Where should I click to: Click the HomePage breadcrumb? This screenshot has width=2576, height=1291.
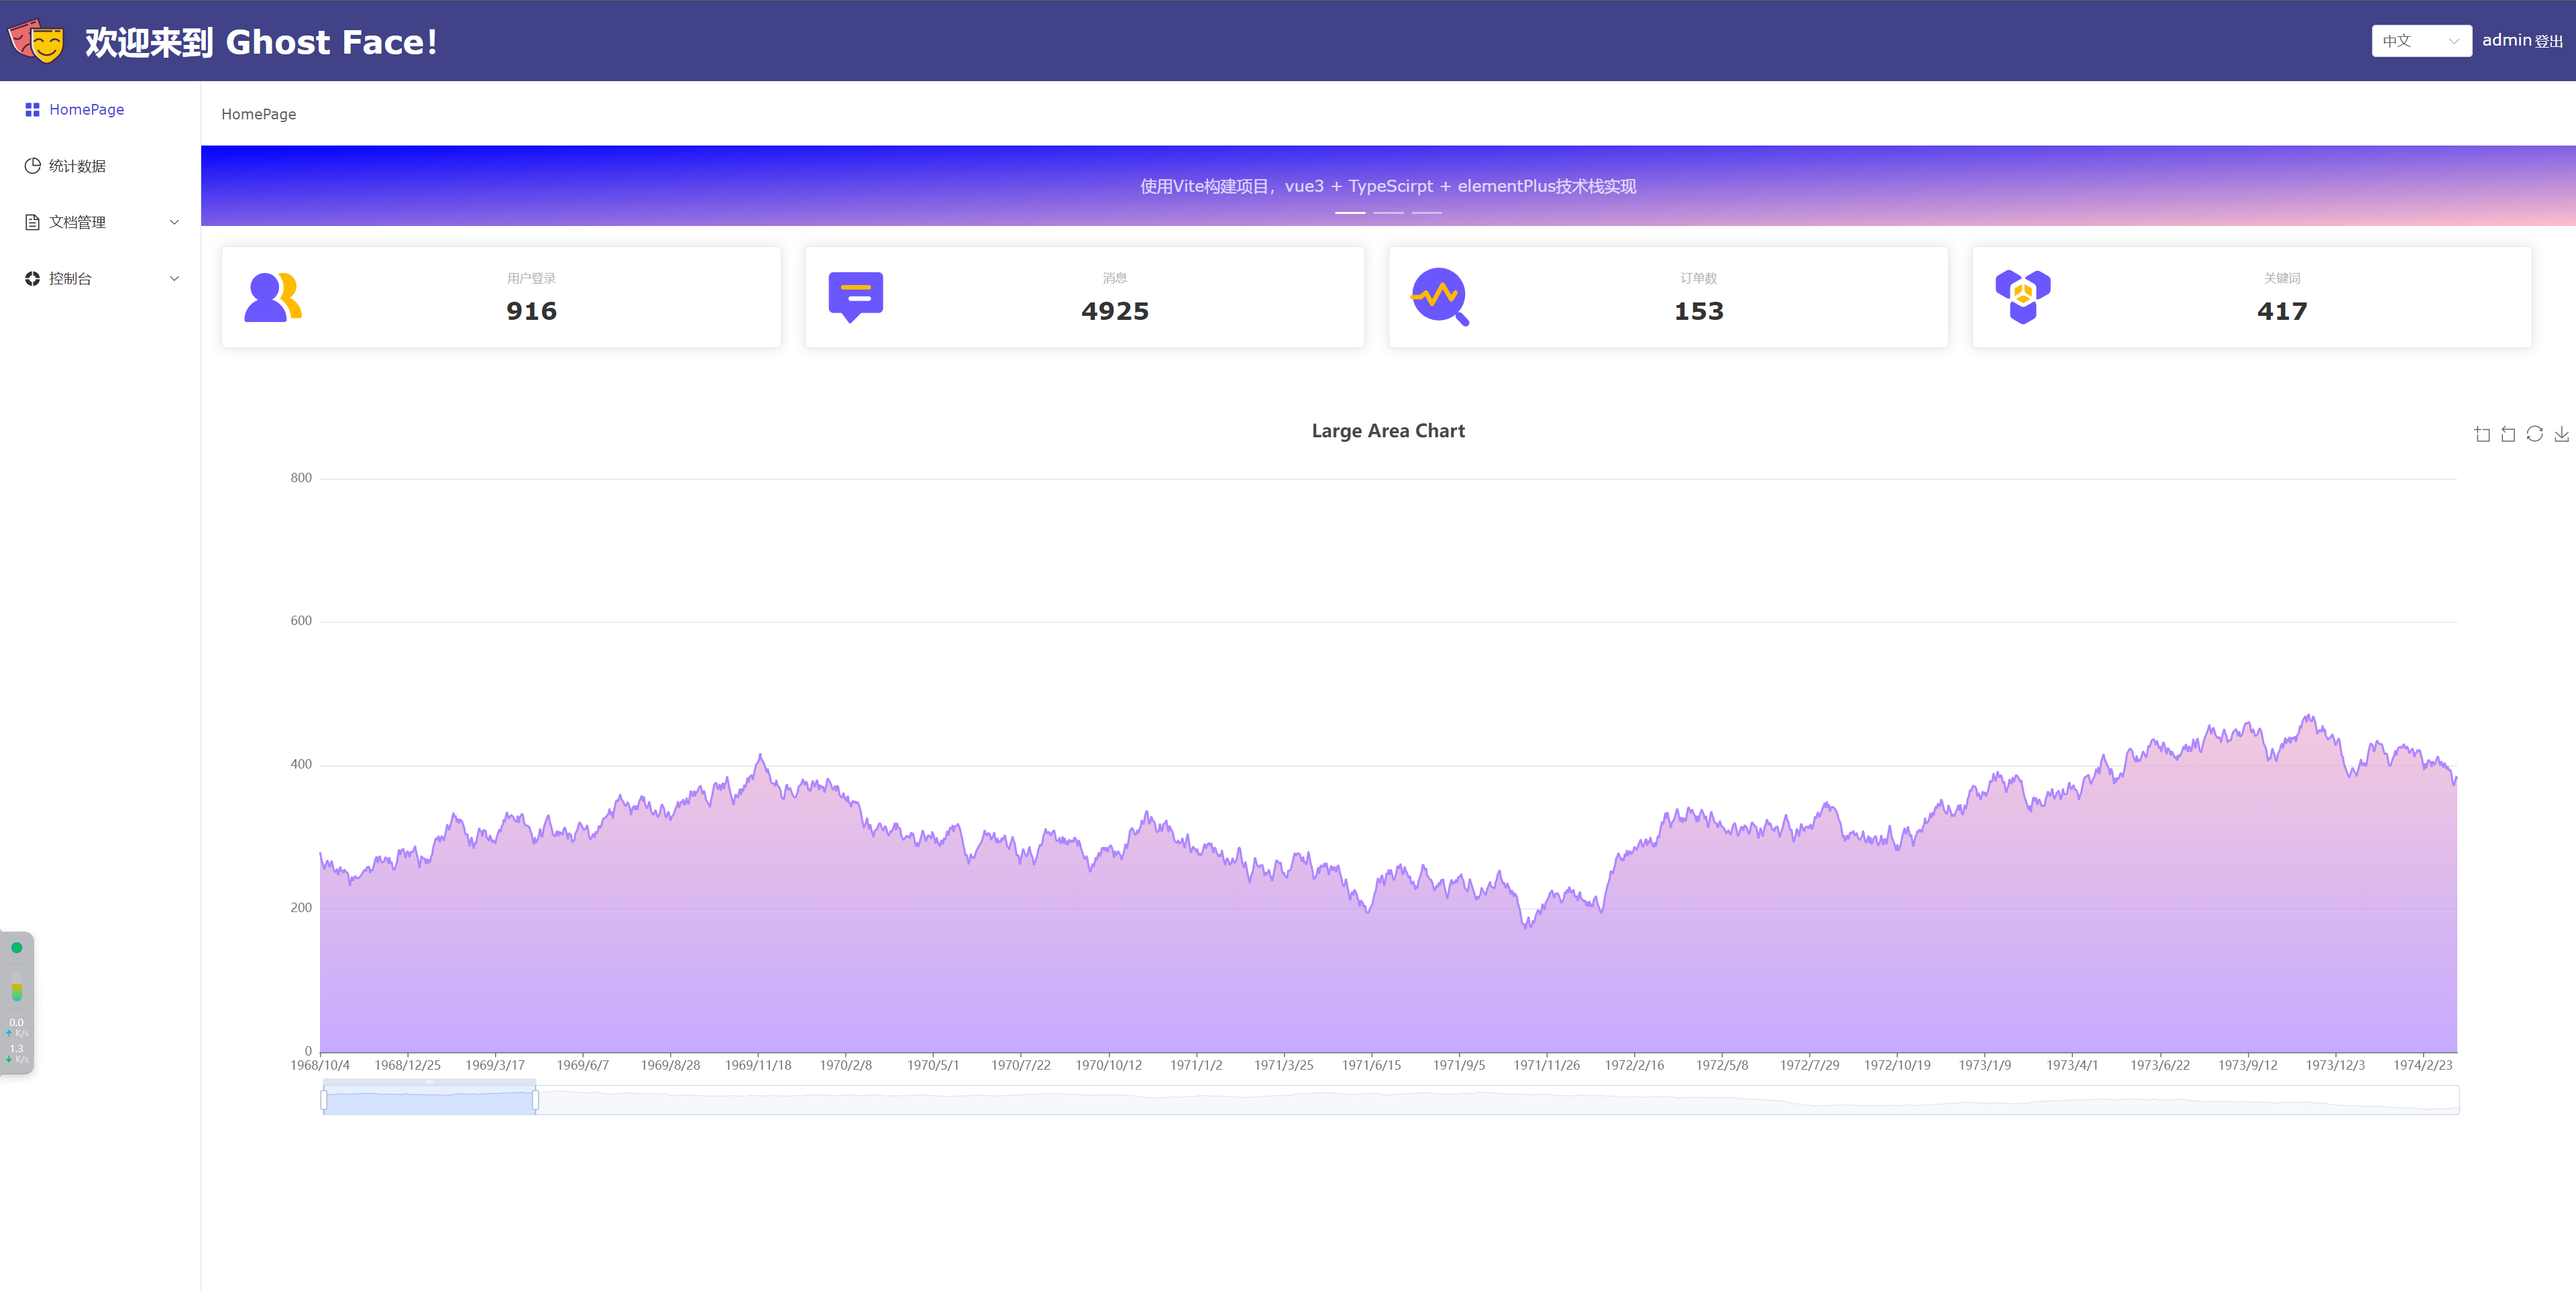pos(259,114)
